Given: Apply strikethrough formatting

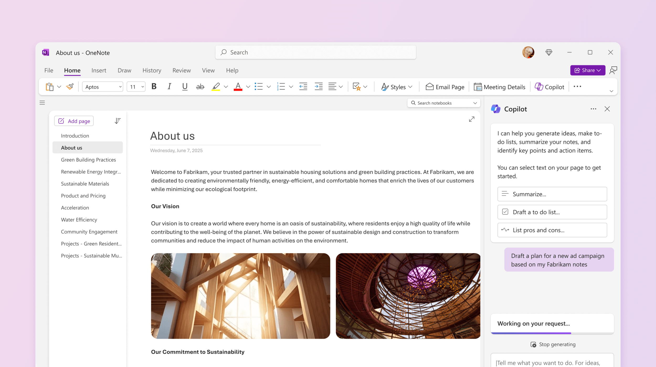Looking at the screenshot, I should tap(200, 87).
